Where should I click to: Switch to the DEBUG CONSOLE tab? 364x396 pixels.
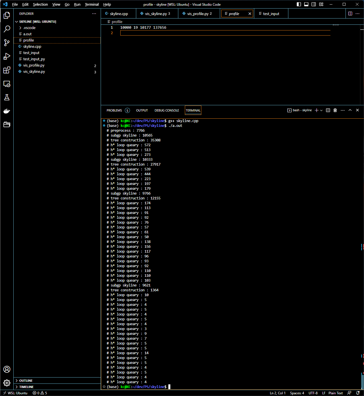pos(167,110)
